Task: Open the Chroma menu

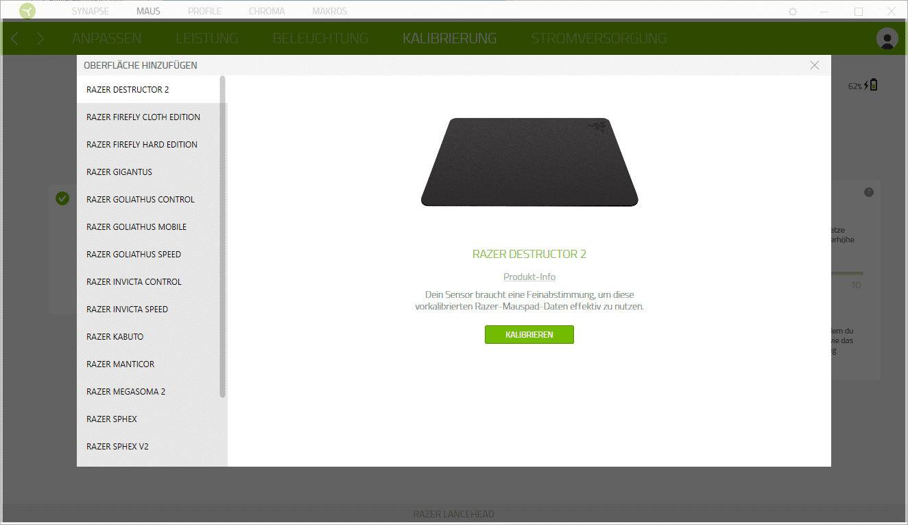Action: click(266, 11)
